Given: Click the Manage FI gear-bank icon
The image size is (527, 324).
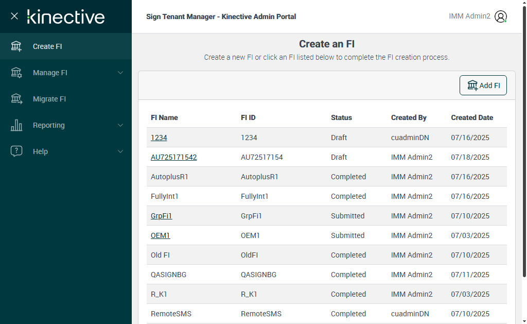Looking at the screenshot, I should [16, 73].
